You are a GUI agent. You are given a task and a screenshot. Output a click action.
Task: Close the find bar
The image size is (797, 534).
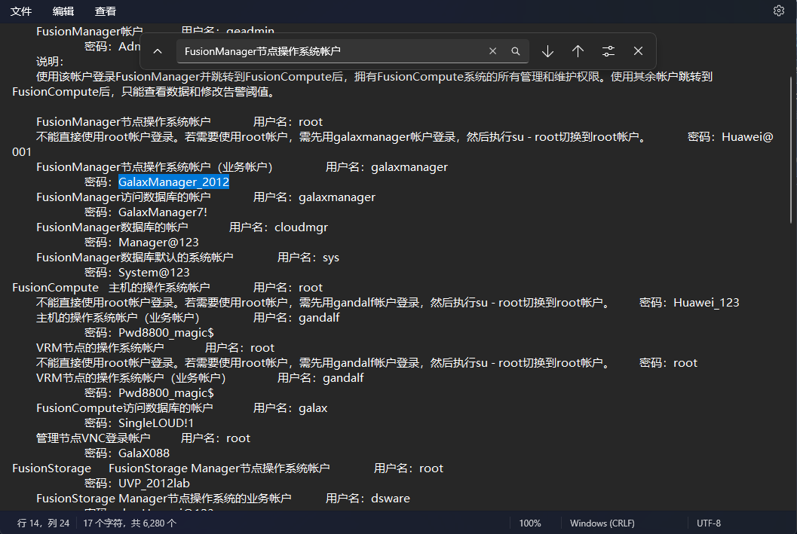pos(638,51)
